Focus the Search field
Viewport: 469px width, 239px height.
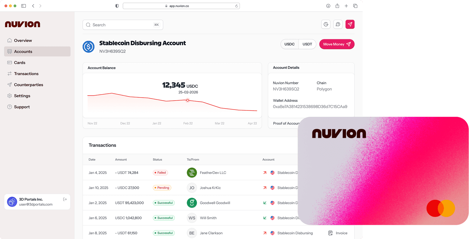pyautogui.click(x=123, y=25)
